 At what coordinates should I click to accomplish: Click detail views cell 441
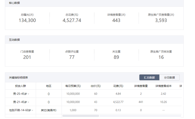click(141, 102)
